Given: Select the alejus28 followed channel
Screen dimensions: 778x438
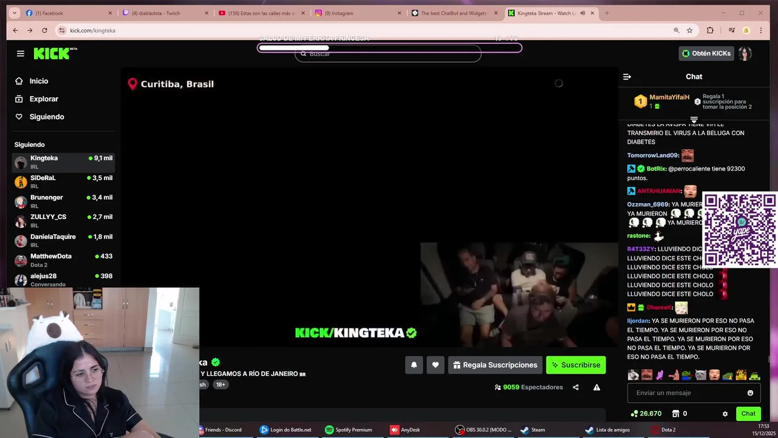Looking at the screenshot, I should [x=63, y=279].
